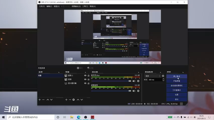The width and height of the screenshot is (214, 120).
Task: Add a new source with plus icon
Action: pos(66,100)
